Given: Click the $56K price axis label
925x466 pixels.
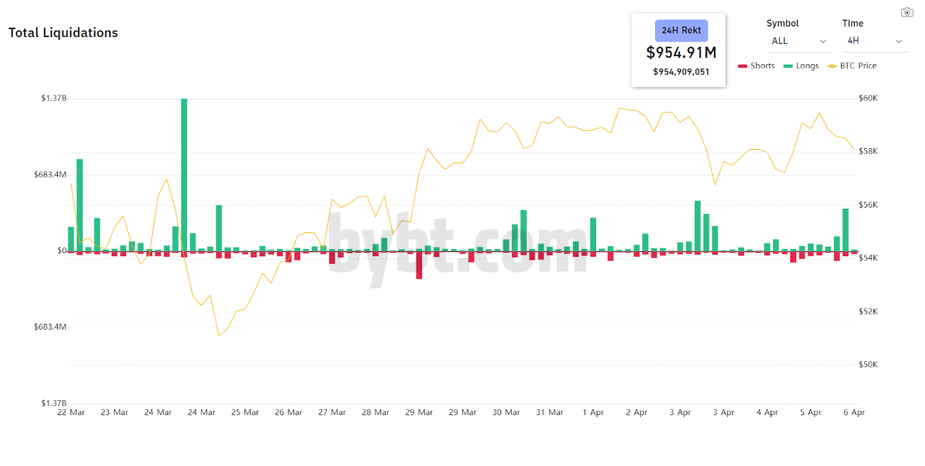Looking at the screenshot, I should (x=868, y=205).
